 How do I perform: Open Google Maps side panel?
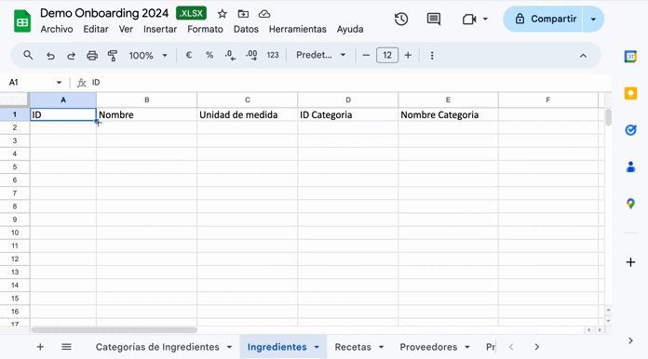[630, 204]
